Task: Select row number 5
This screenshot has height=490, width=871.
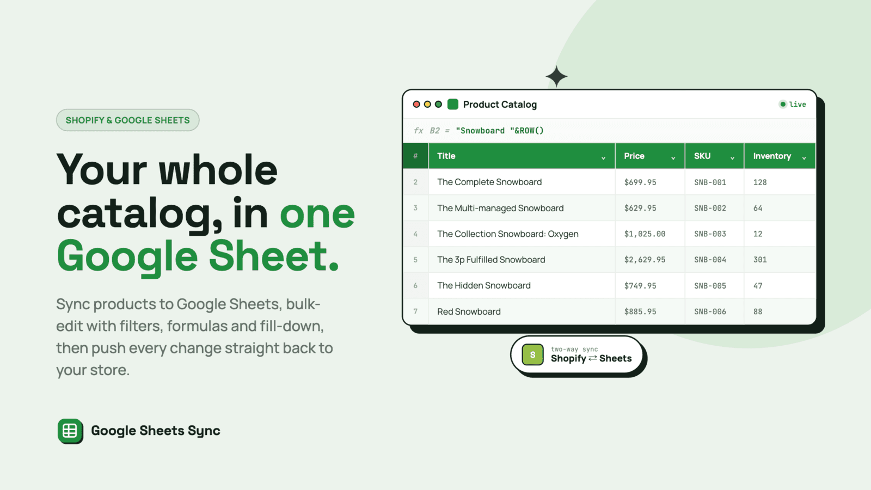Action: click(x=416, y=260)
